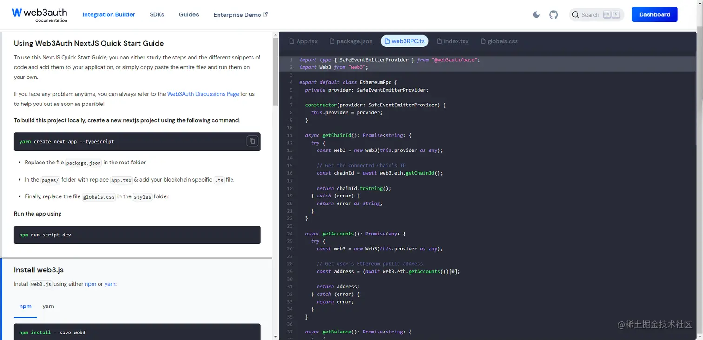Click comment 'Get user's Ethereum public address'
The image size is (703, 340).
370,264
